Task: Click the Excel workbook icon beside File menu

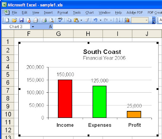Action: 7,12
